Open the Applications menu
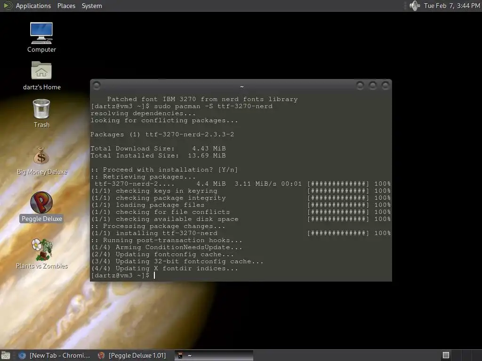This screenshot has width=482, height=361. tap(33, 6)
